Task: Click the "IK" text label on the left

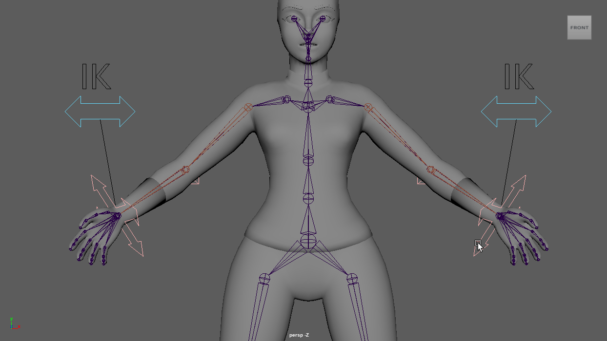Action: point(96,77)
